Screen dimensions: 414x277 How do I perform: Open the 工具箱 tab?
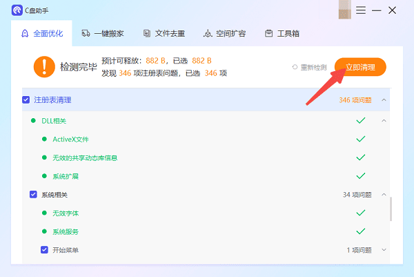tap(282, 34)
